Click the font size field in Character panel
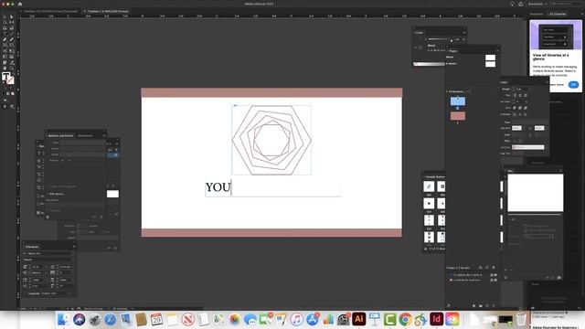This screenshot has width=585, height=329. pyautogui.click(x=38, y=267)
